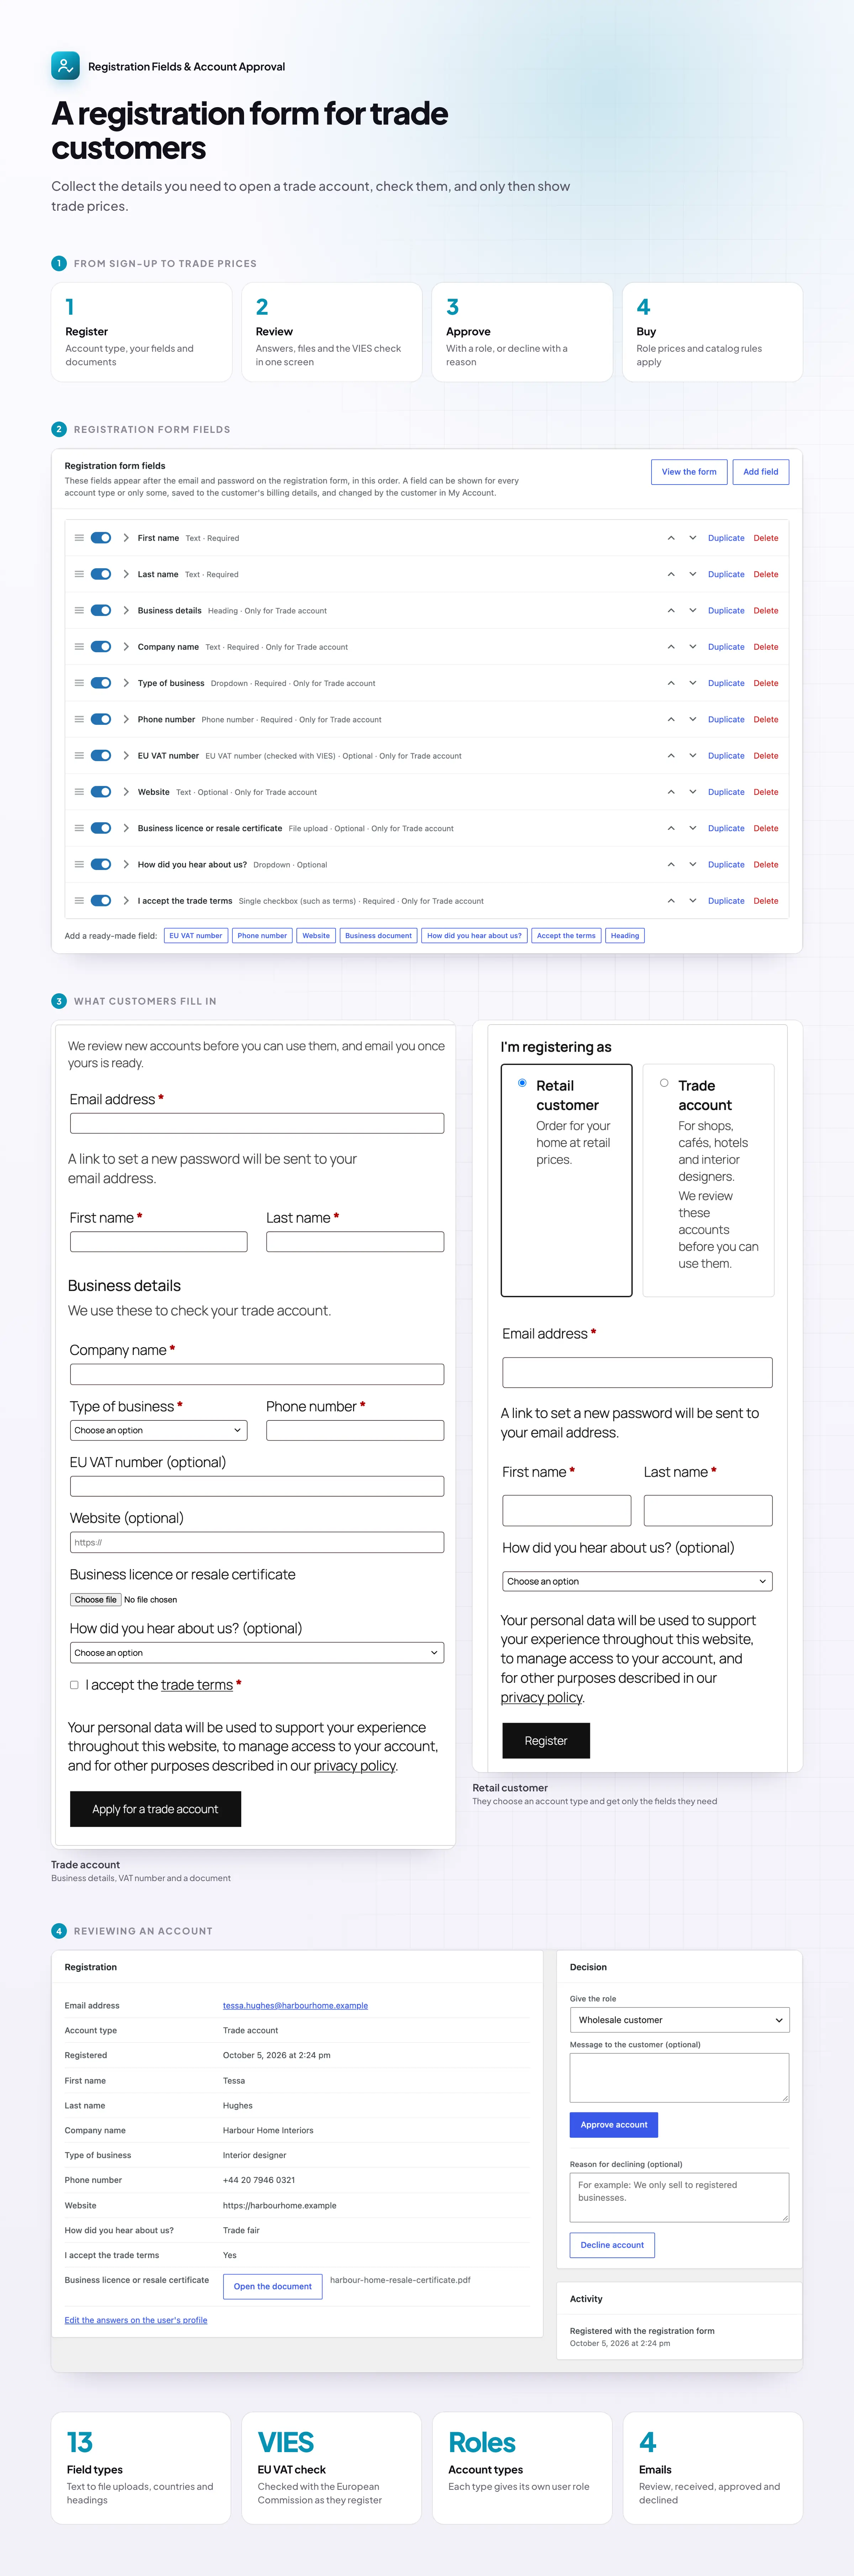Click the drag handle of the Phone number row

point(79,719)
